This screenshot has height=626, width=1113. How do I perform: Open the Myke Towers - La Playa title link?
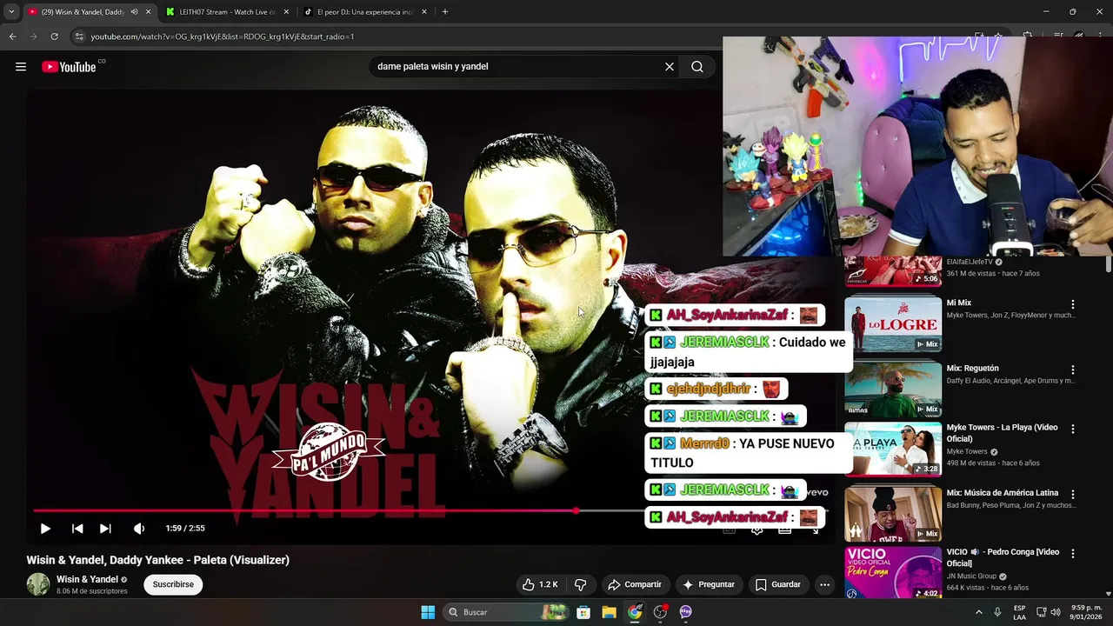(x=1003, y=433)
